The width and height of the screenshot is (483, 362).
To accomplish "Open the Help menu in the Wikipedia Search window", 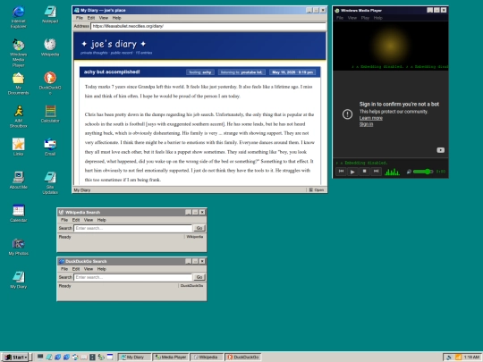I will tap(102, 220).
